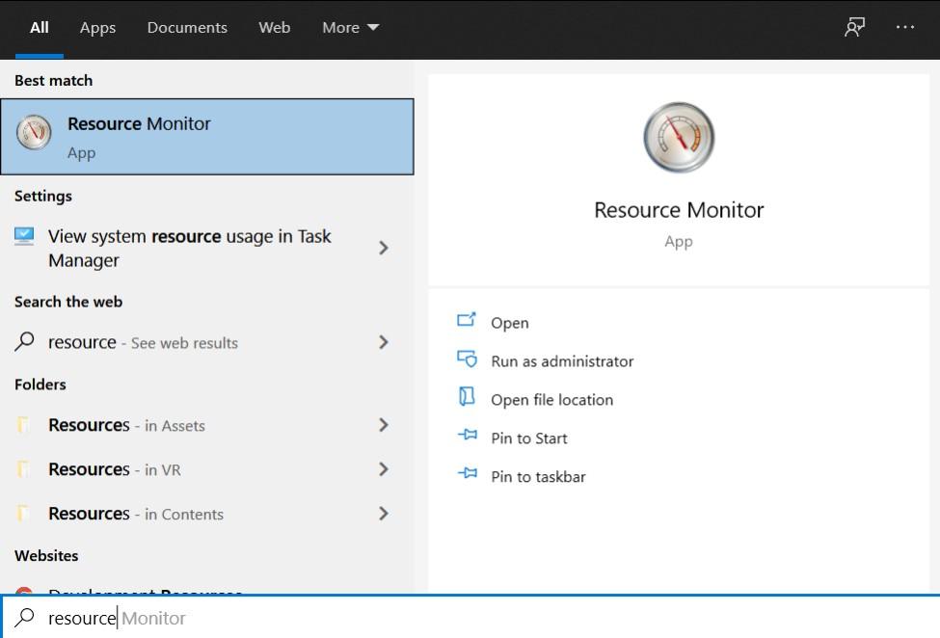Select Open in the preview pane
The width and height of the screenshot is (940, 638).
(x=510, y=323)
